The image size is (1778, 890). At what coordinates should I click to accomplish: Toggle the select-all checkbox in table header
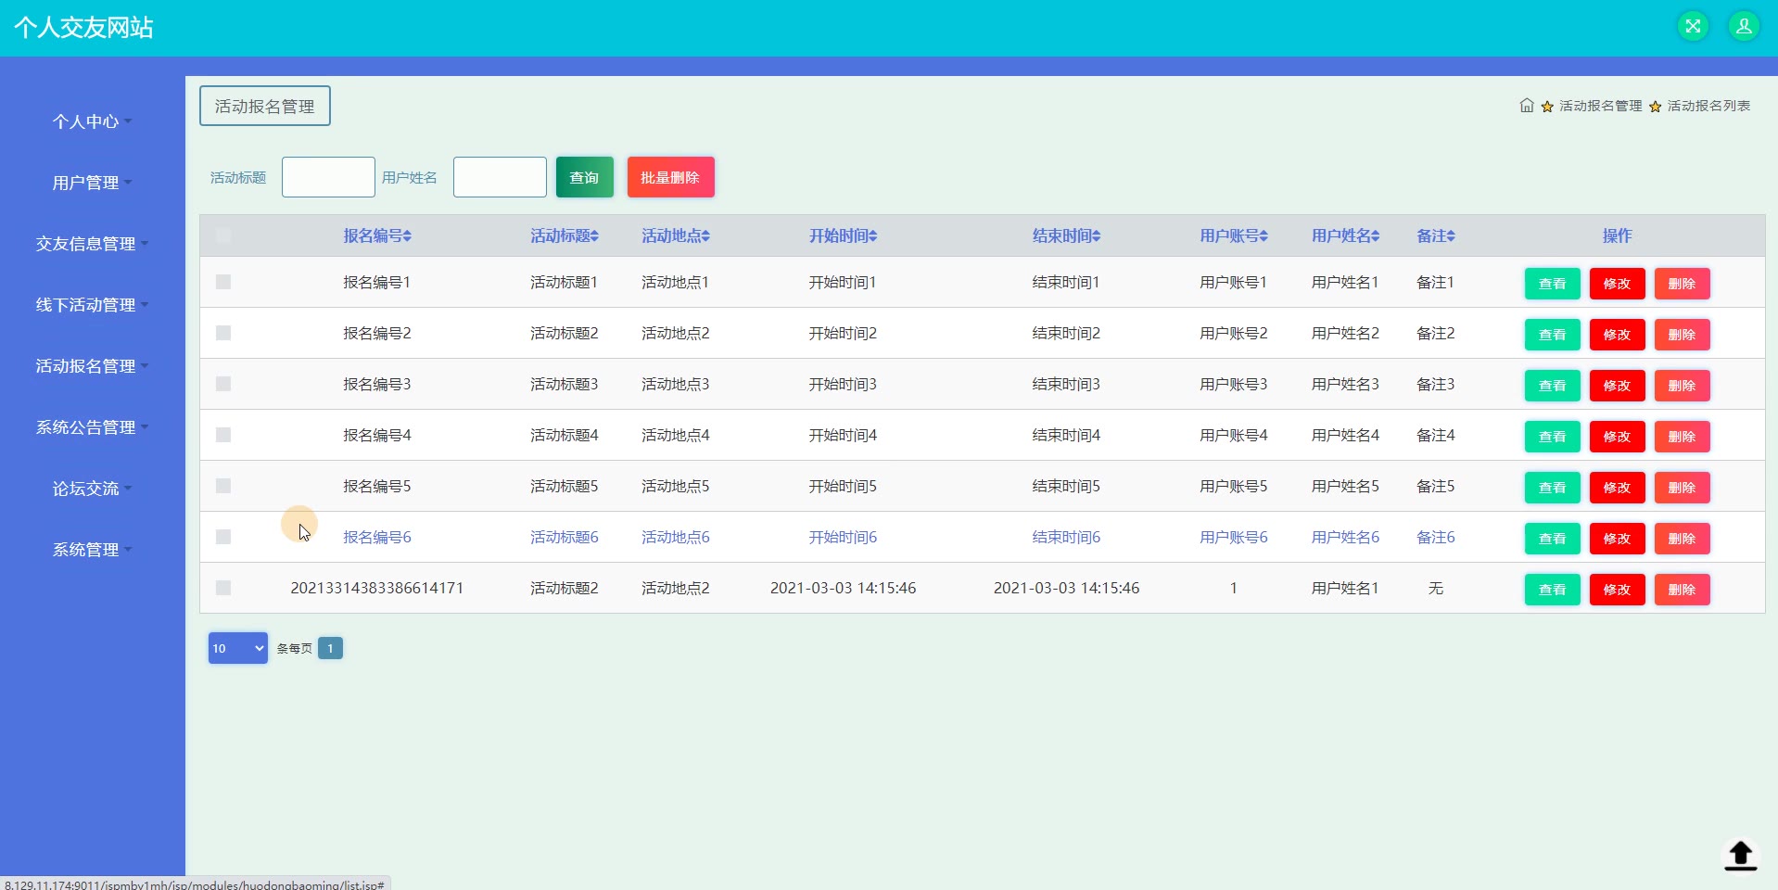click(x=223, y=235)
